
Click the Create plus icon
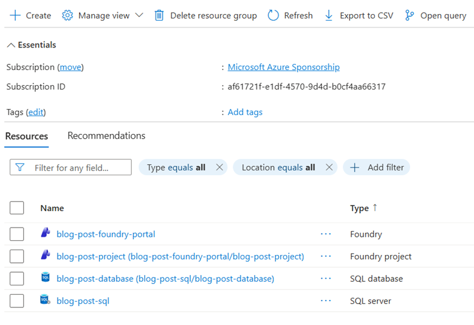pos(15,15)
